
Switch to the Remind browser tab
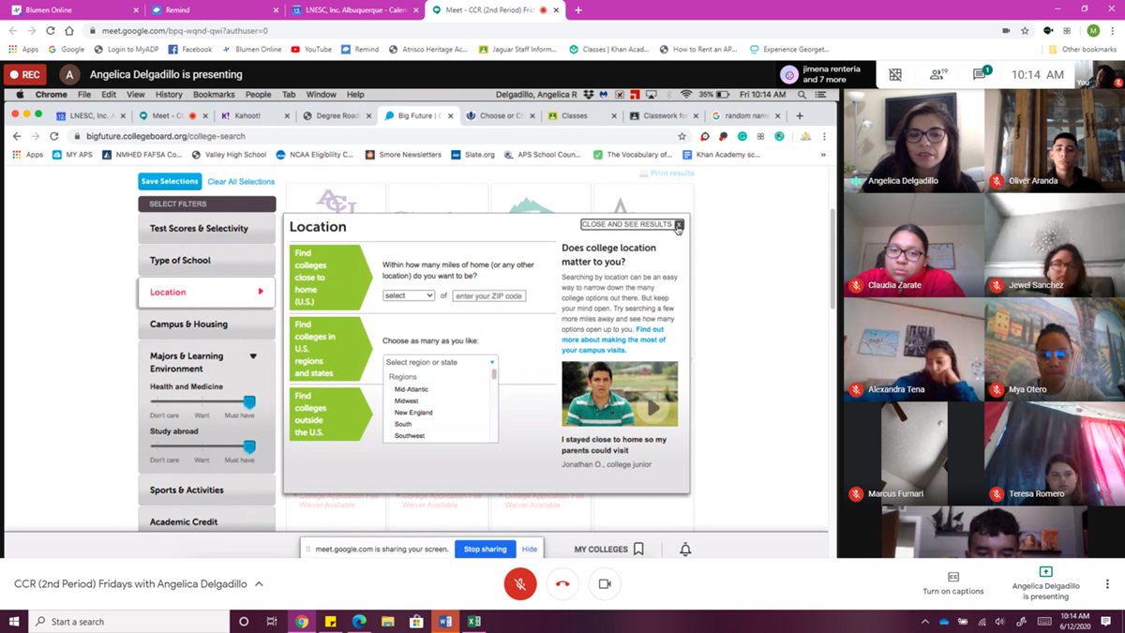pyautogui.click(x=216, y=10)
